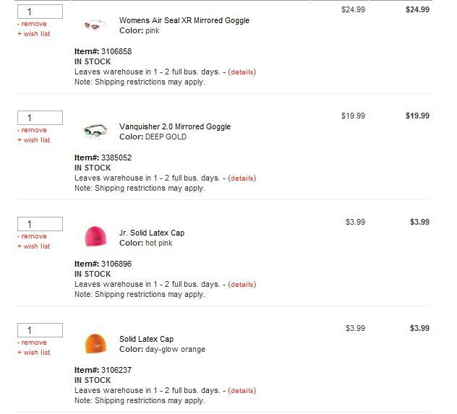This screenshot has height=414, width=457.
Task: Click the orange latex cap image
Action: [x=95, y=343]
